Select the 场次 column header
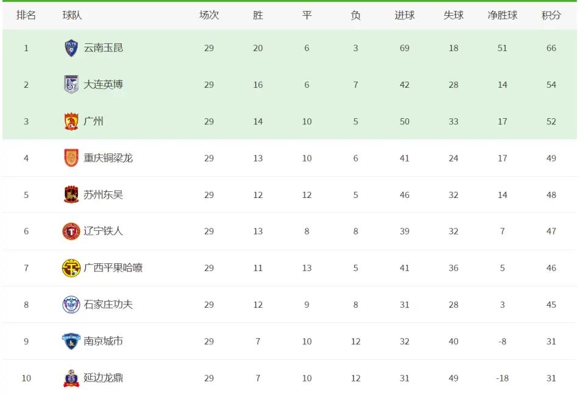 (209, 15)
